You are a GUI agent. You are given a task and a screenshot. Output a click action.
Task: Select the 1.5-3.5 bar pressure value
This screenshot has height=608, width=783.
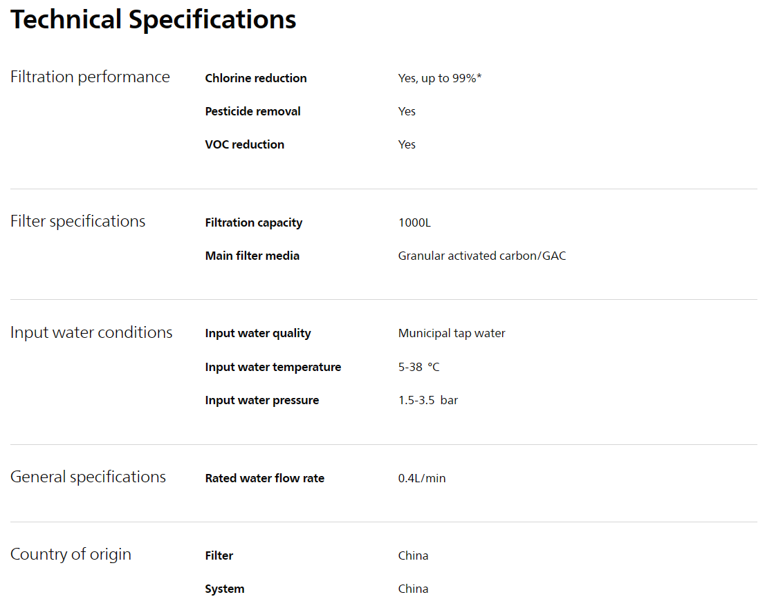(x=428, y=401)
